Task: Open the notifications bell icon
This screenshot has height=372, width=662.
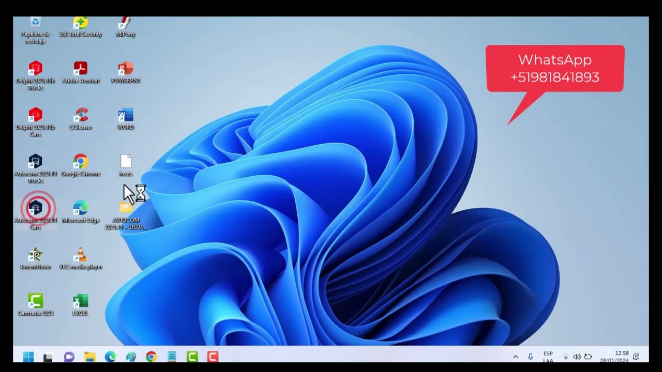Action: [637, 357]
